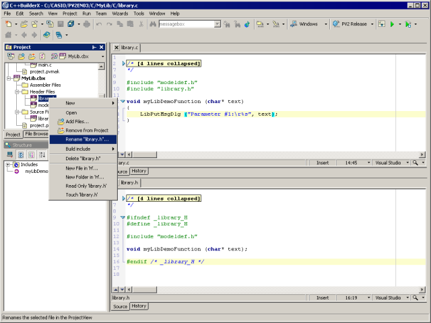
Task: Click the Save All toolbar icon
Action: tap(71, 24)
